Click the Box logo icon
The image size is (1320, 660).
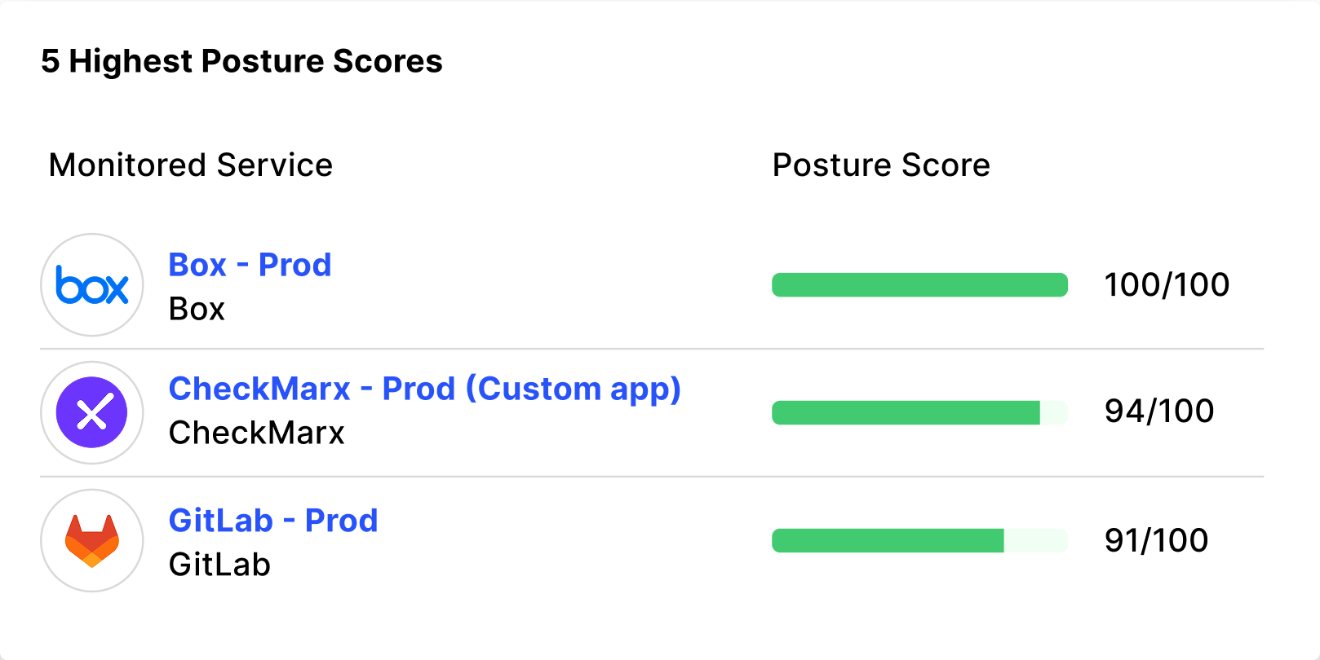pyautogui.click(x=92, y=285)
